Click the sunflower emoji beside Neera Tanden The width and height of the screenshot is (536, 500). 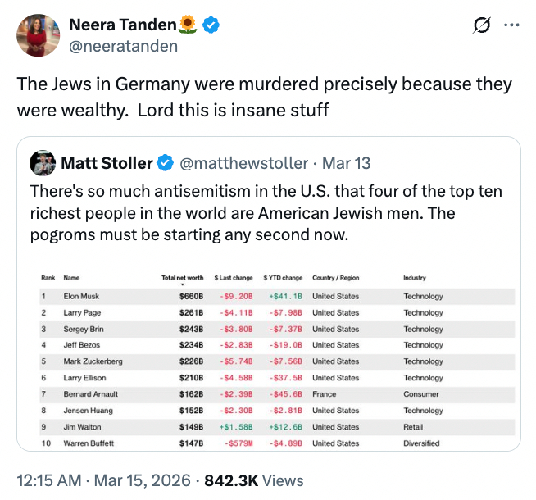pyautogui.click(x=189, y=25)
